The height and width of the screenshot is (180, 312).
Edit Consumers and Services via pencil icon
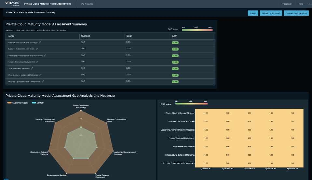tap(32, 68)
